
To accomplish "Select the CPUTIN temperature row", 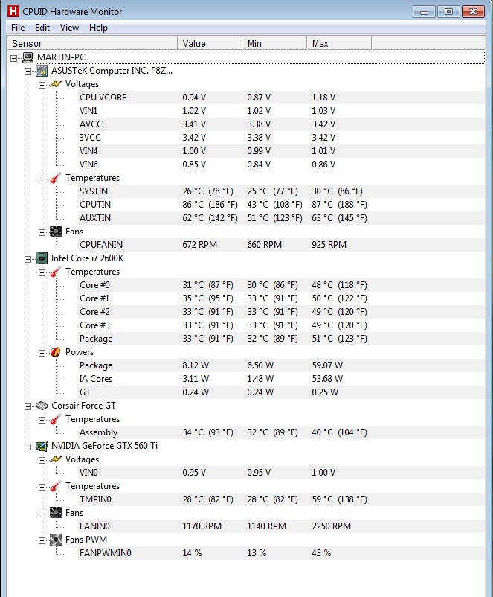I will 281,205.
